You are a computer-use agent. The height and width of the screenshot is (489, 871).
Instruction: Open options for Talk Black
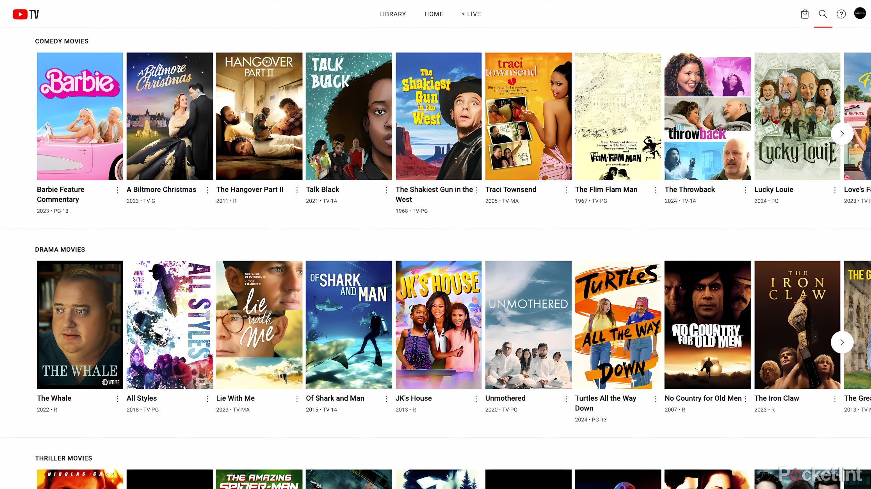[x=386, y=189]
